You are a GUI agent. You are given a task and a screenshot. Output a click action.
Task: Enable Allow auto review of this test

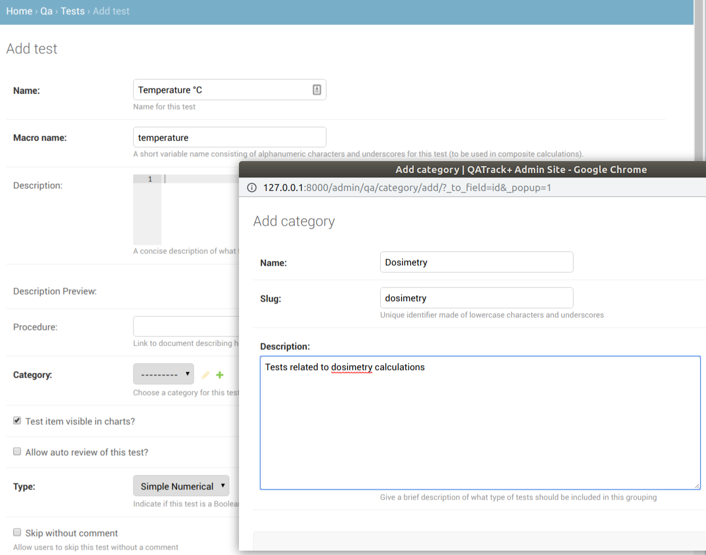(x=17, y=451)
